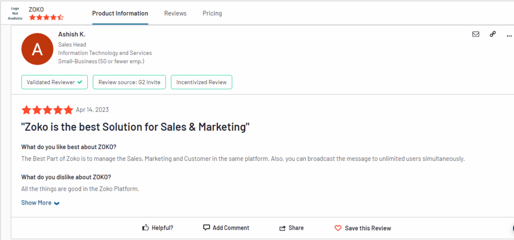The width and height of the screenshot is (514, 240).
Task: Click Review source: G2 invite badge
Action: click(x=129, y=82)
